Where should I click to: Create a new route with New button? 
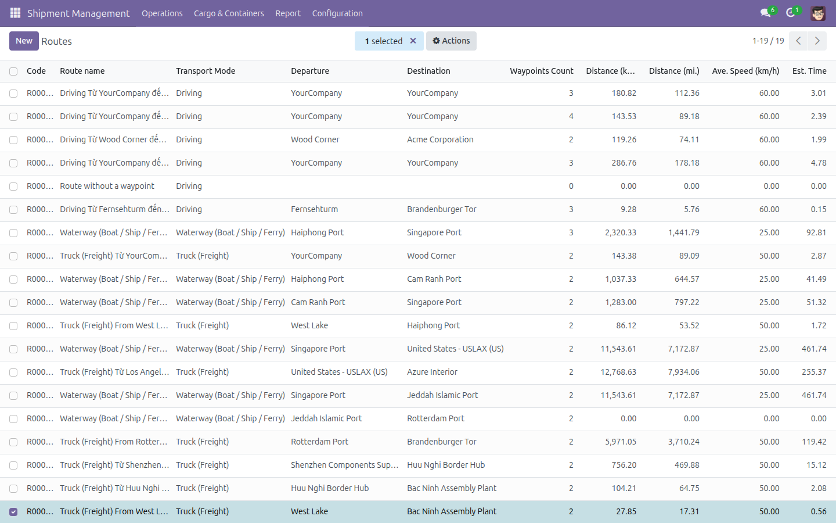[24, 41]
